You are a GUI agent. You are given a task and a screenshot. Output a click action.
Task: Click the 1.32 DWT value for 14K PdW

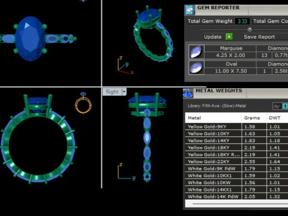(274, 196)
